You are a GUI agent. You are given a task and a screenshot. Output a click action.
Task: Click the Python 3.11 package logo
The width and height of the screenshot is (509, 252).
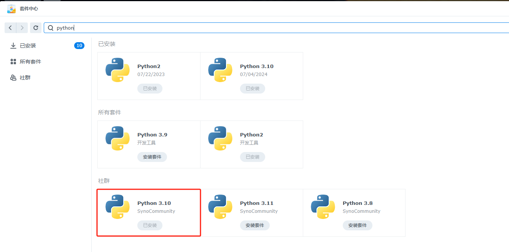(220, 207)
